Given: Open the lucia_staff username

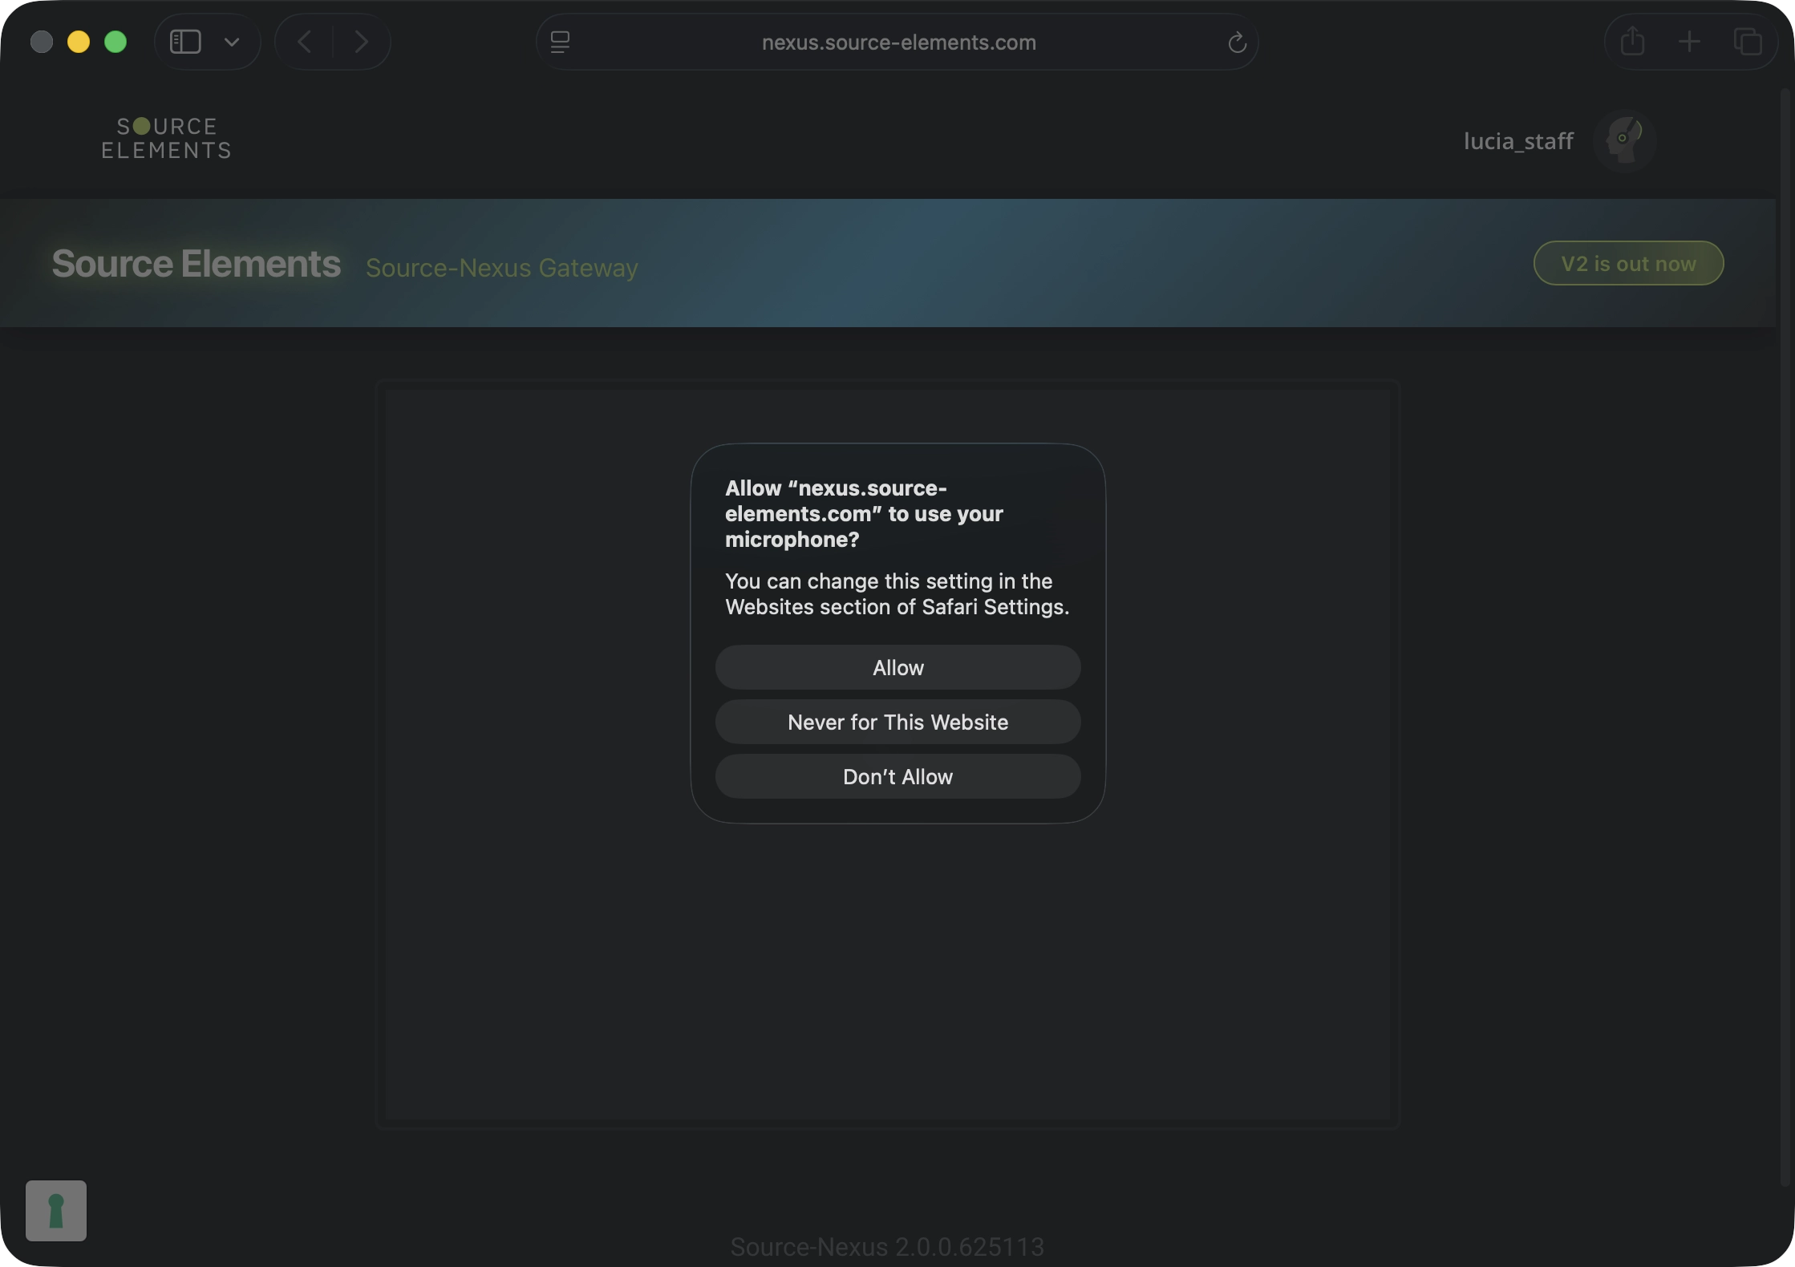Looking at the screenshot, I should [x=1517, y=141].
